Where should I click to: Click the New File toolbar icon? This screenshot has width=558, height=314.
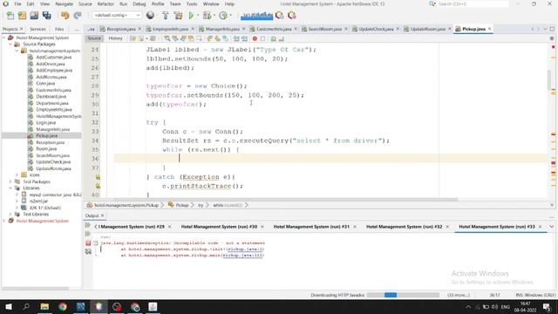tap(10, 16)
